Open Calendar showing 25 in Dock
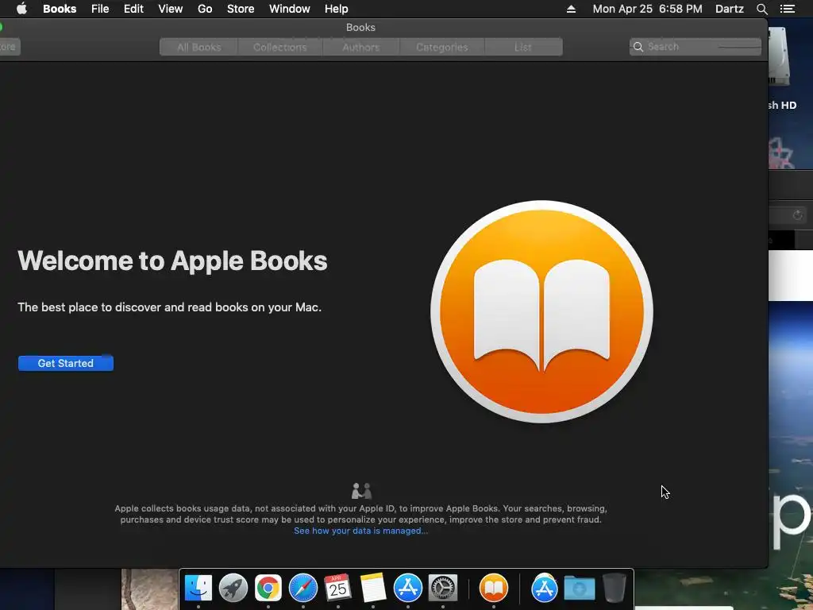This screenshot has width=813, height=610. click(x=338, y=588)
